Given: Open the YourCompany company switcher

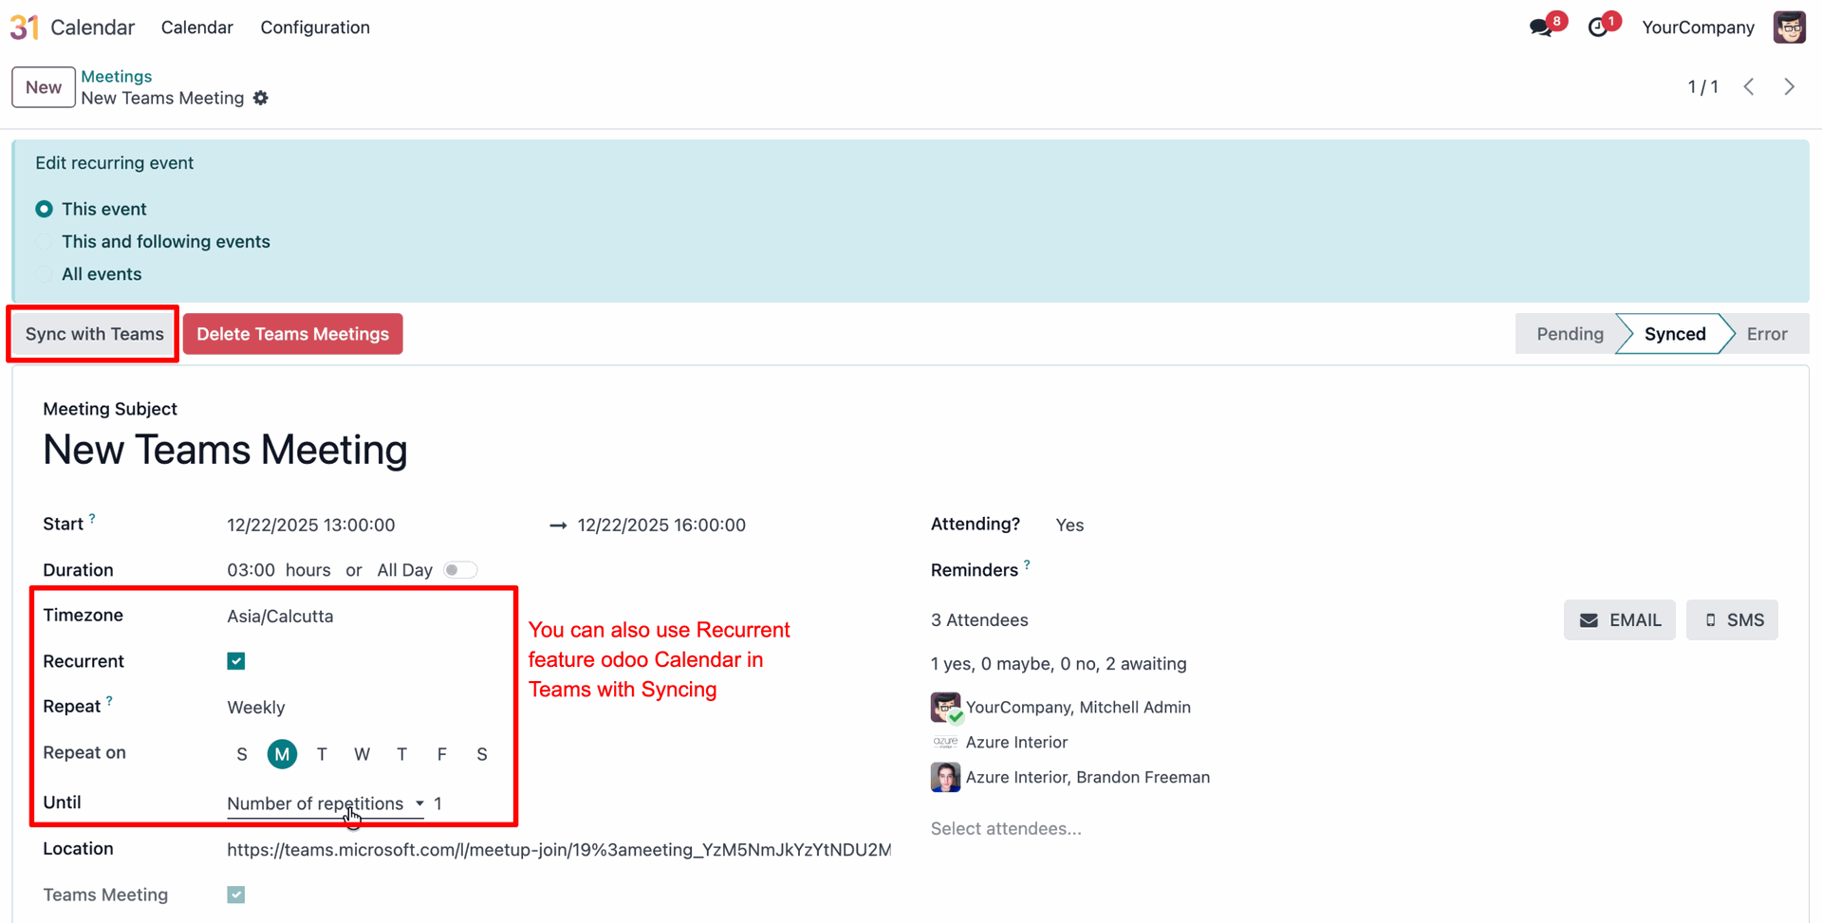Looking at the screenshot, I should tap(1698, 28).
